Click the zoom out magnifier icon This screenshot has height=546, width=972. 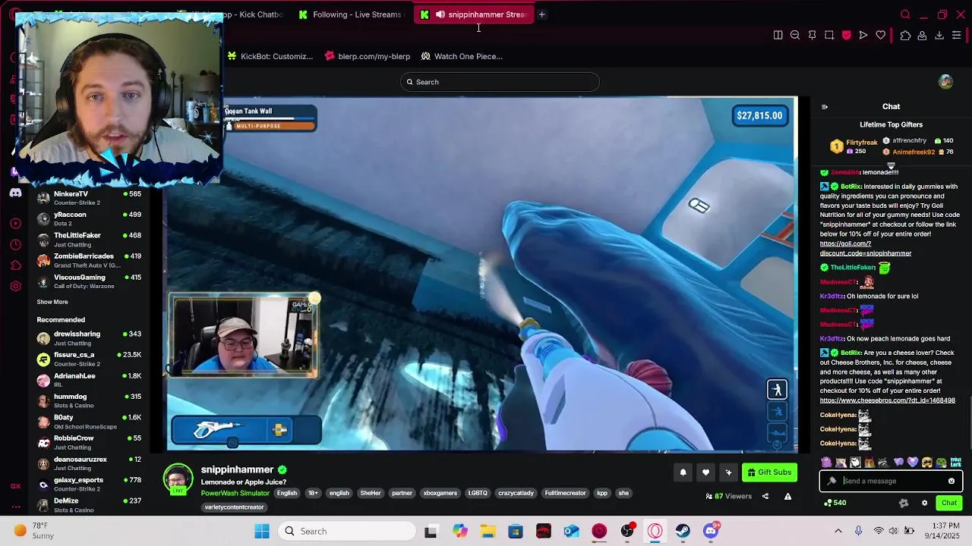795,35
